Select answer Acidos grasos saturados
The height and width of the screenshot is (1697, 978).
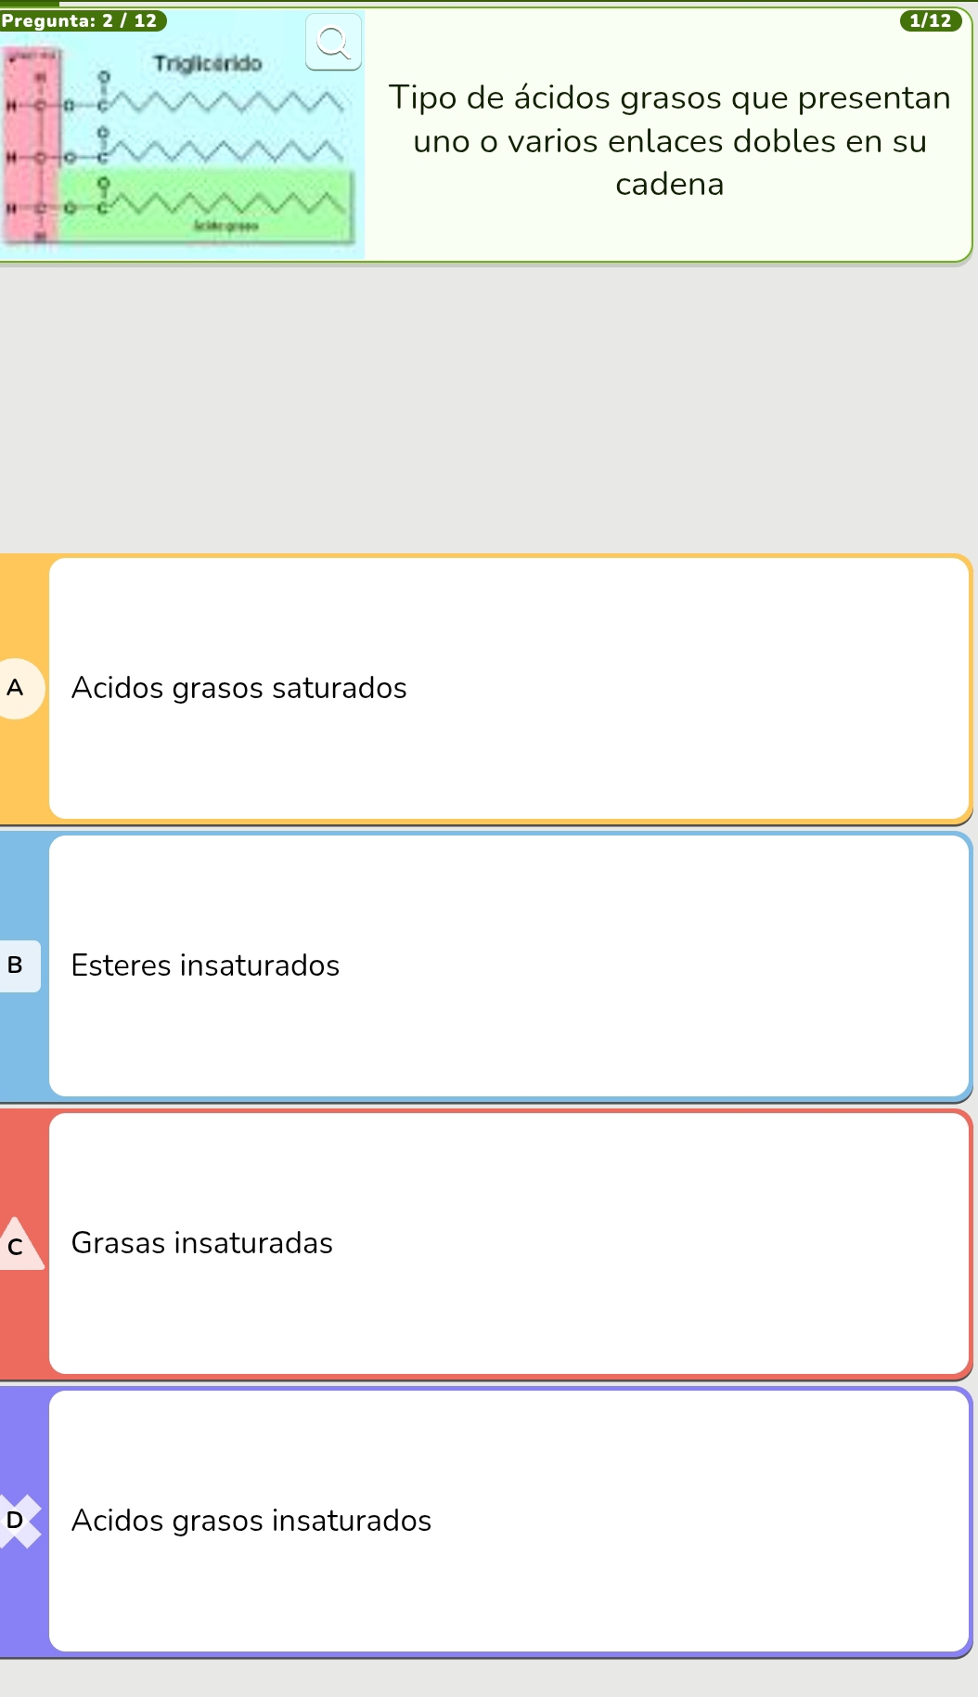click(x=239, y=688)
